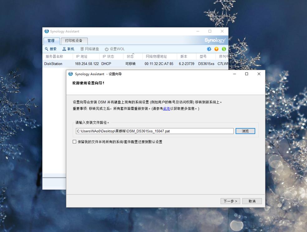Check 保留我的文件 restore defaults option
This screenshot has width=307, height=232.
[x=74, y=142]
